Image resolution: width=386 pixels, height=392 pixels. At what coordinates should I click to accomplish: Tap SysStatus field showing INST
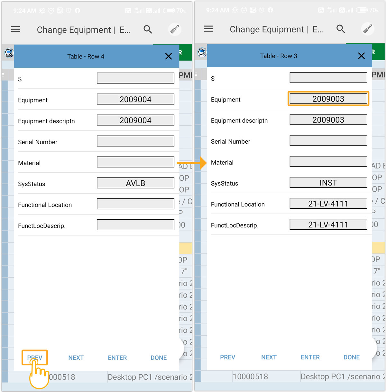(328, 183)
